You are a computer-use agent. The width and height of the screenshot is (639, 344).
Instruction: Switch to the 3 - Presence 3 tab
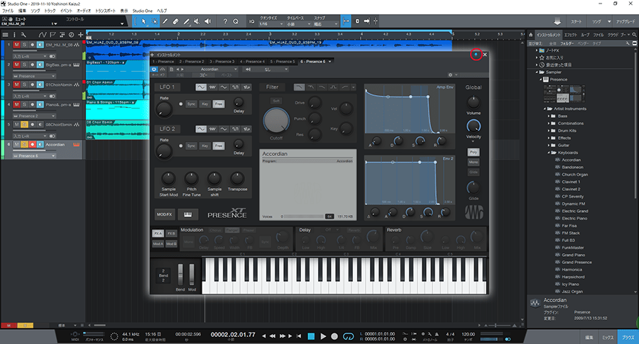tap(222, 62)
